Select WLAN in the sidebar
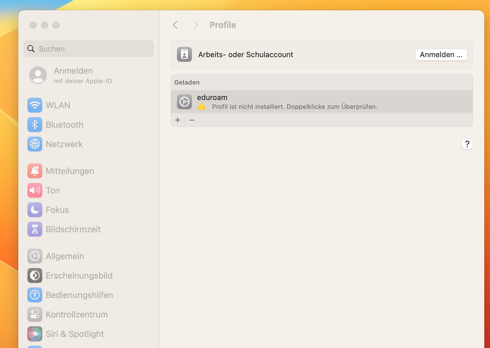 (x=58, y=105)
